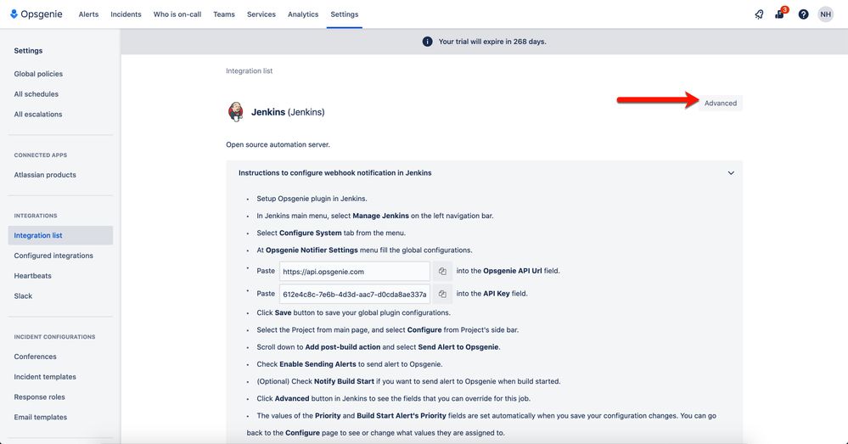The width and height of the screenshot is (848, 444).
Task: Click the Opsgenie logo
Action: click(37, 14)
